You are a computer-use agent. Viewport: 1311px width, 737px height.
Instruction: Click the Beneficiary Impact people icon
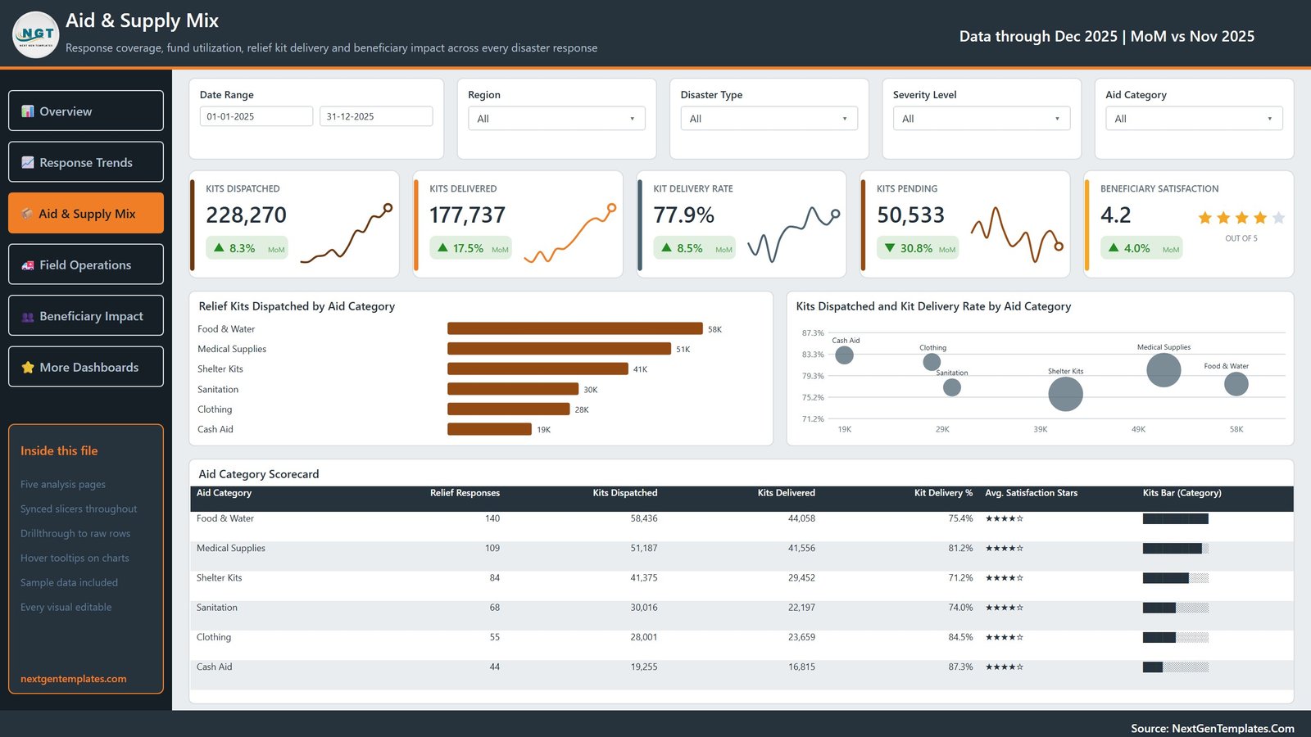click(28, 316)
